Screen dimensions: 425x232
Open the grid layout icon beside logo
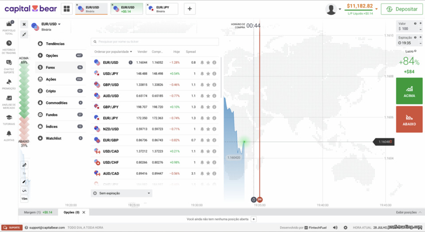[x=67, y=9]
